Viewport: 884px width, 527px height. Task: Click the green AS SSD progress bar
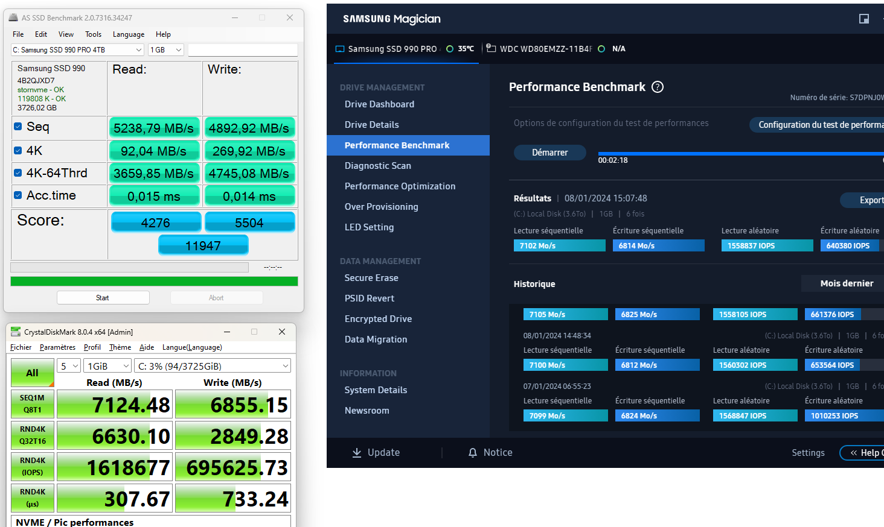[154, 281]
